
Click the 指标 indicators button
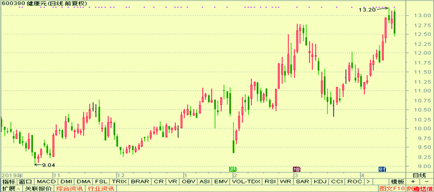click(9, 182)
